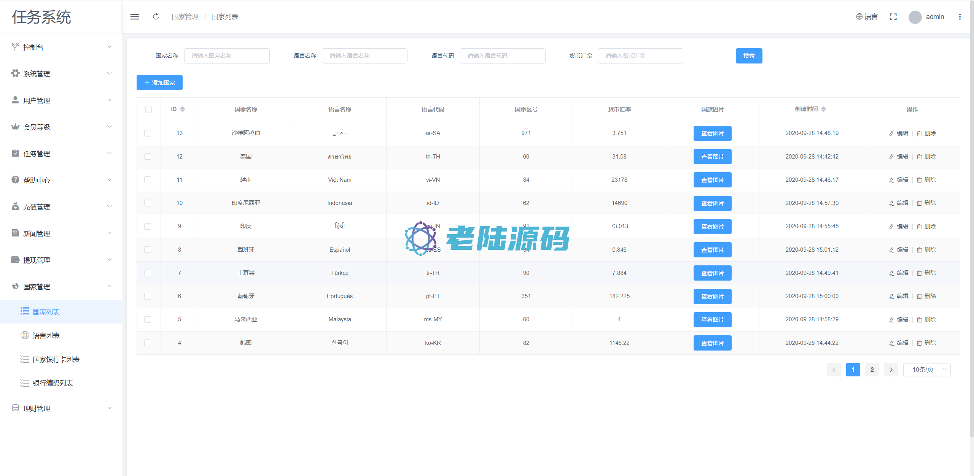Tick the checkbox for Korea row
Image resolution: width=974 pixels, height=476 pixels.
coord(148,343)
